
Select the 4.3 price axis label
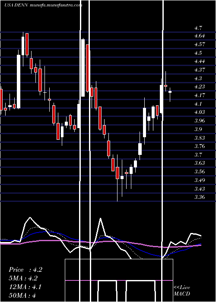click(x=198, y=78)
